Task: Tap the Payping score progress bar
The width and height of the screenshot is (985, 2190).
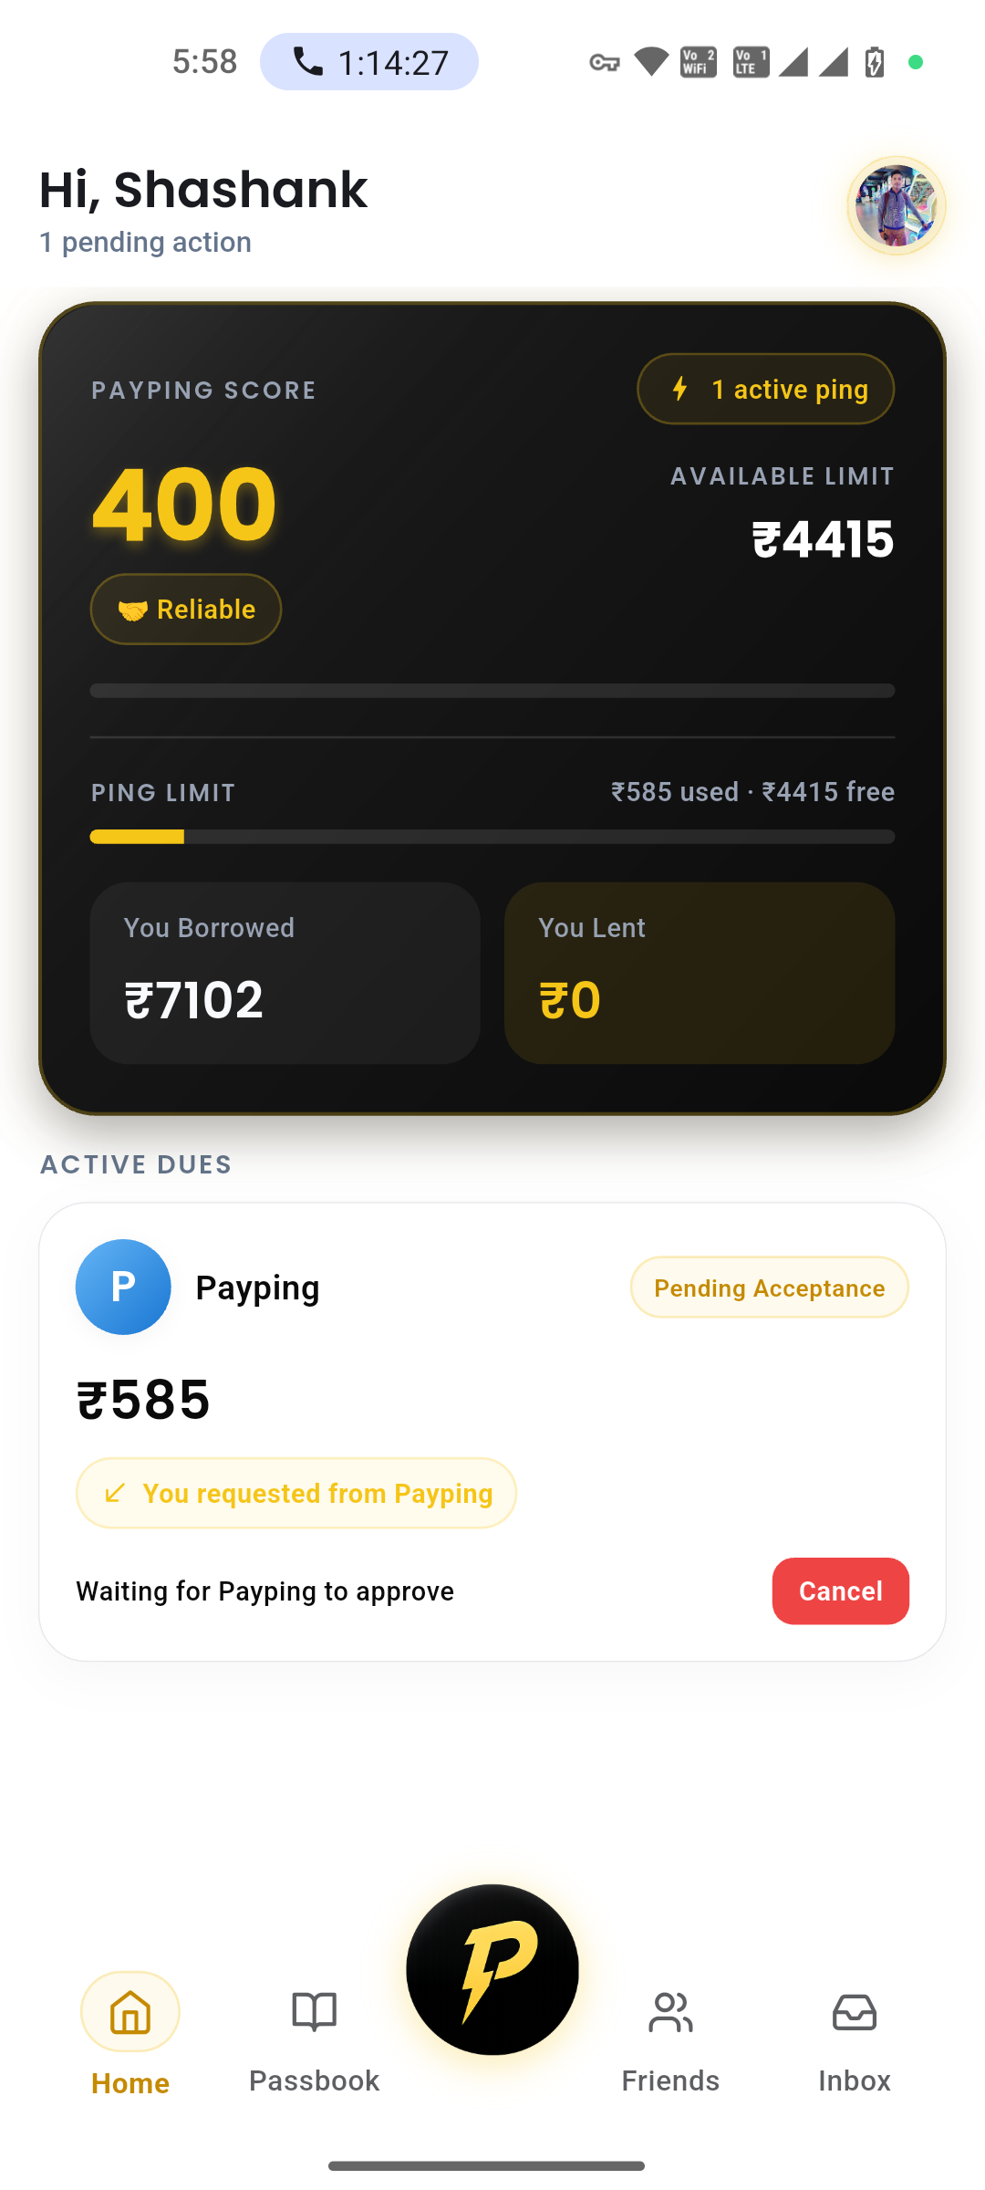Action: coord(493,691)
